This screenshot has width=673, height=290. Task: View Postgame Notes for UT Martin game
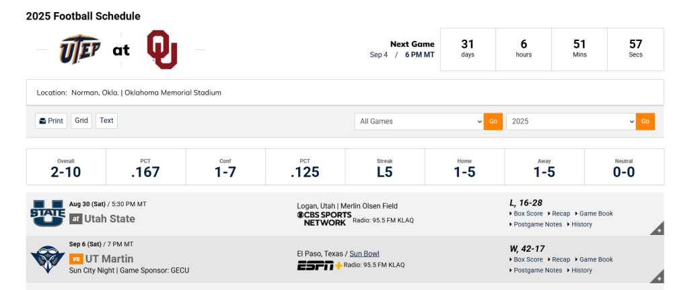pos(535,271)
